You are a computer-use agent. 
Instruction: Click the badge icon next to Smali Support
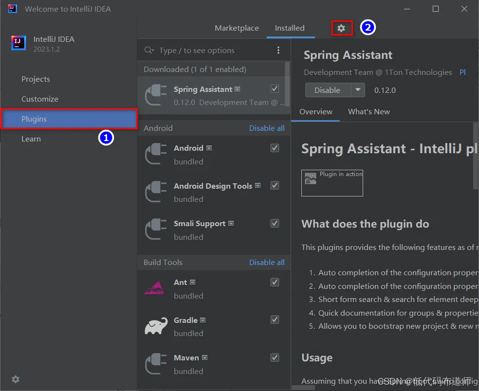pyautogui.click(x=231, y=223)
